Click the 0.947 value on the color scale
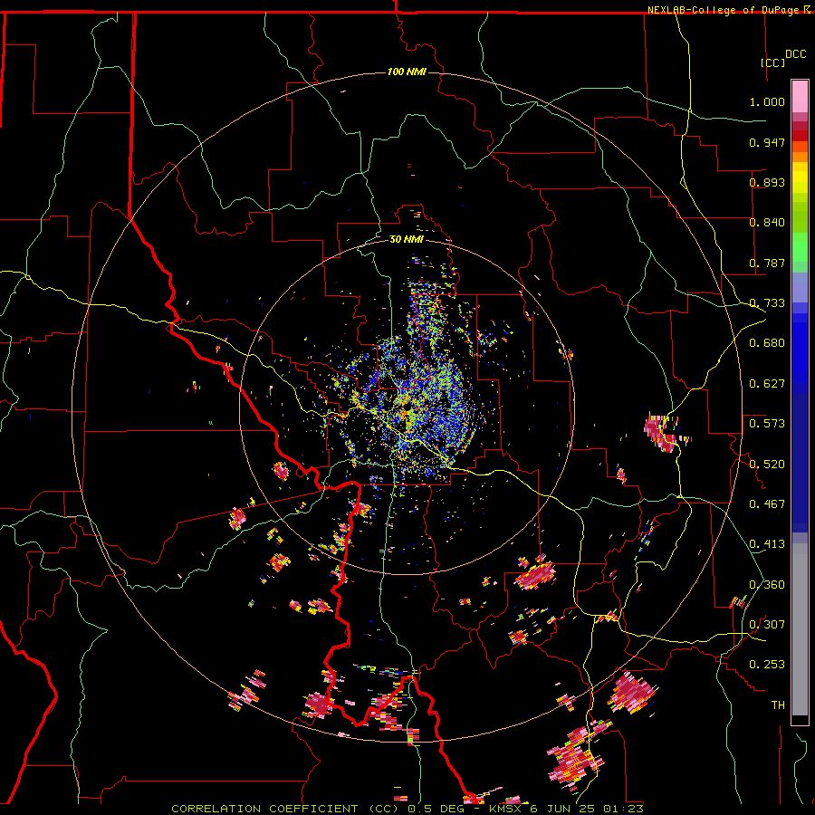This screenshot has width=815, height=815. pos(767,142)
